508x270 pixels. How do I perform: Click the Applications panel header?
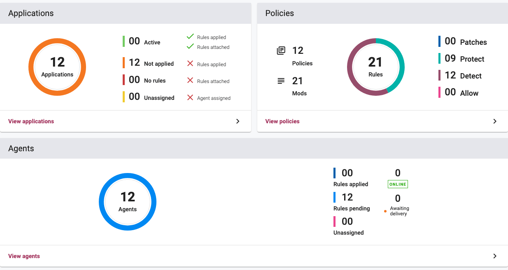tap(126, 13)
